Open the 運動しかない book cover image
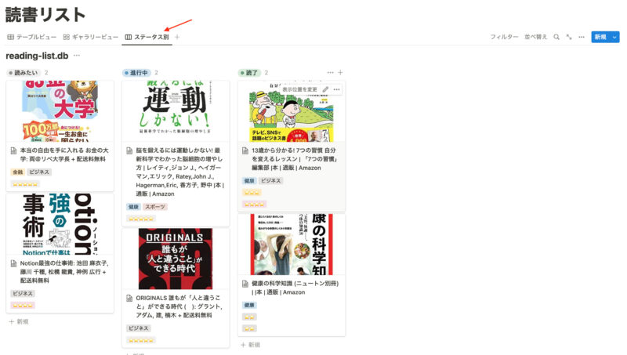 click(x=176, y=111)
